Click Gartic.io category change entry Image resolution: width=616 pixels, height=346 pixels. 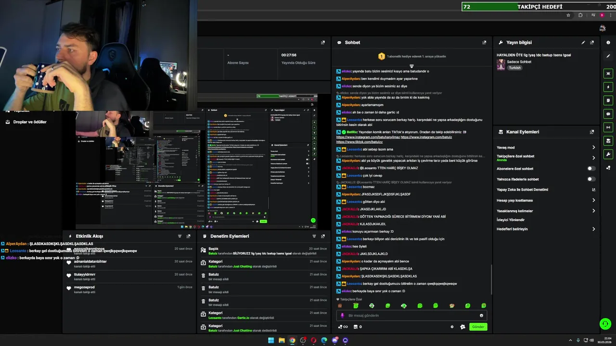click(264, 315)
